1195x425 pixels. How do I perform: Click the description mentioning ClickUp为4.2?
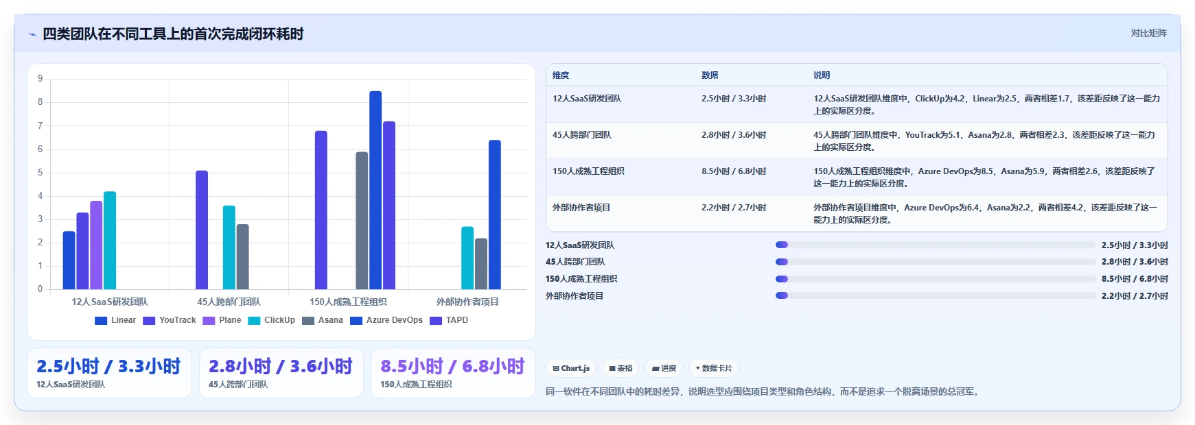coord(987,105)
